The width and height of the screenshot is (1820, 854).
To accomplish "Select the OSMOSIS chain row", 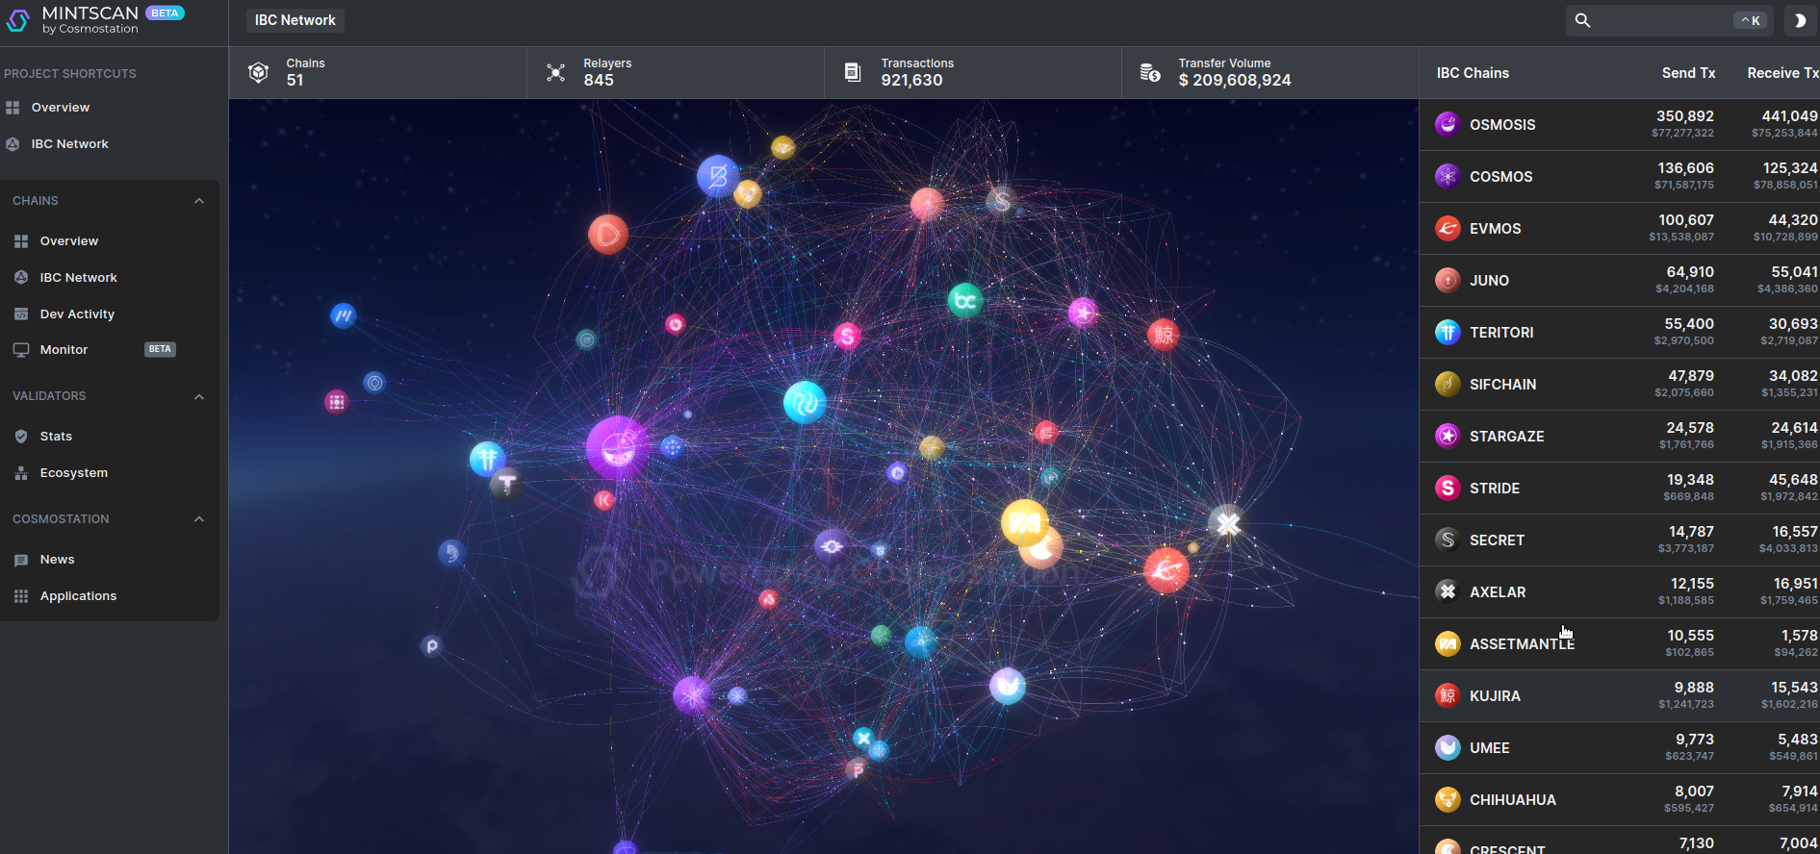I will coord(1620,125).
